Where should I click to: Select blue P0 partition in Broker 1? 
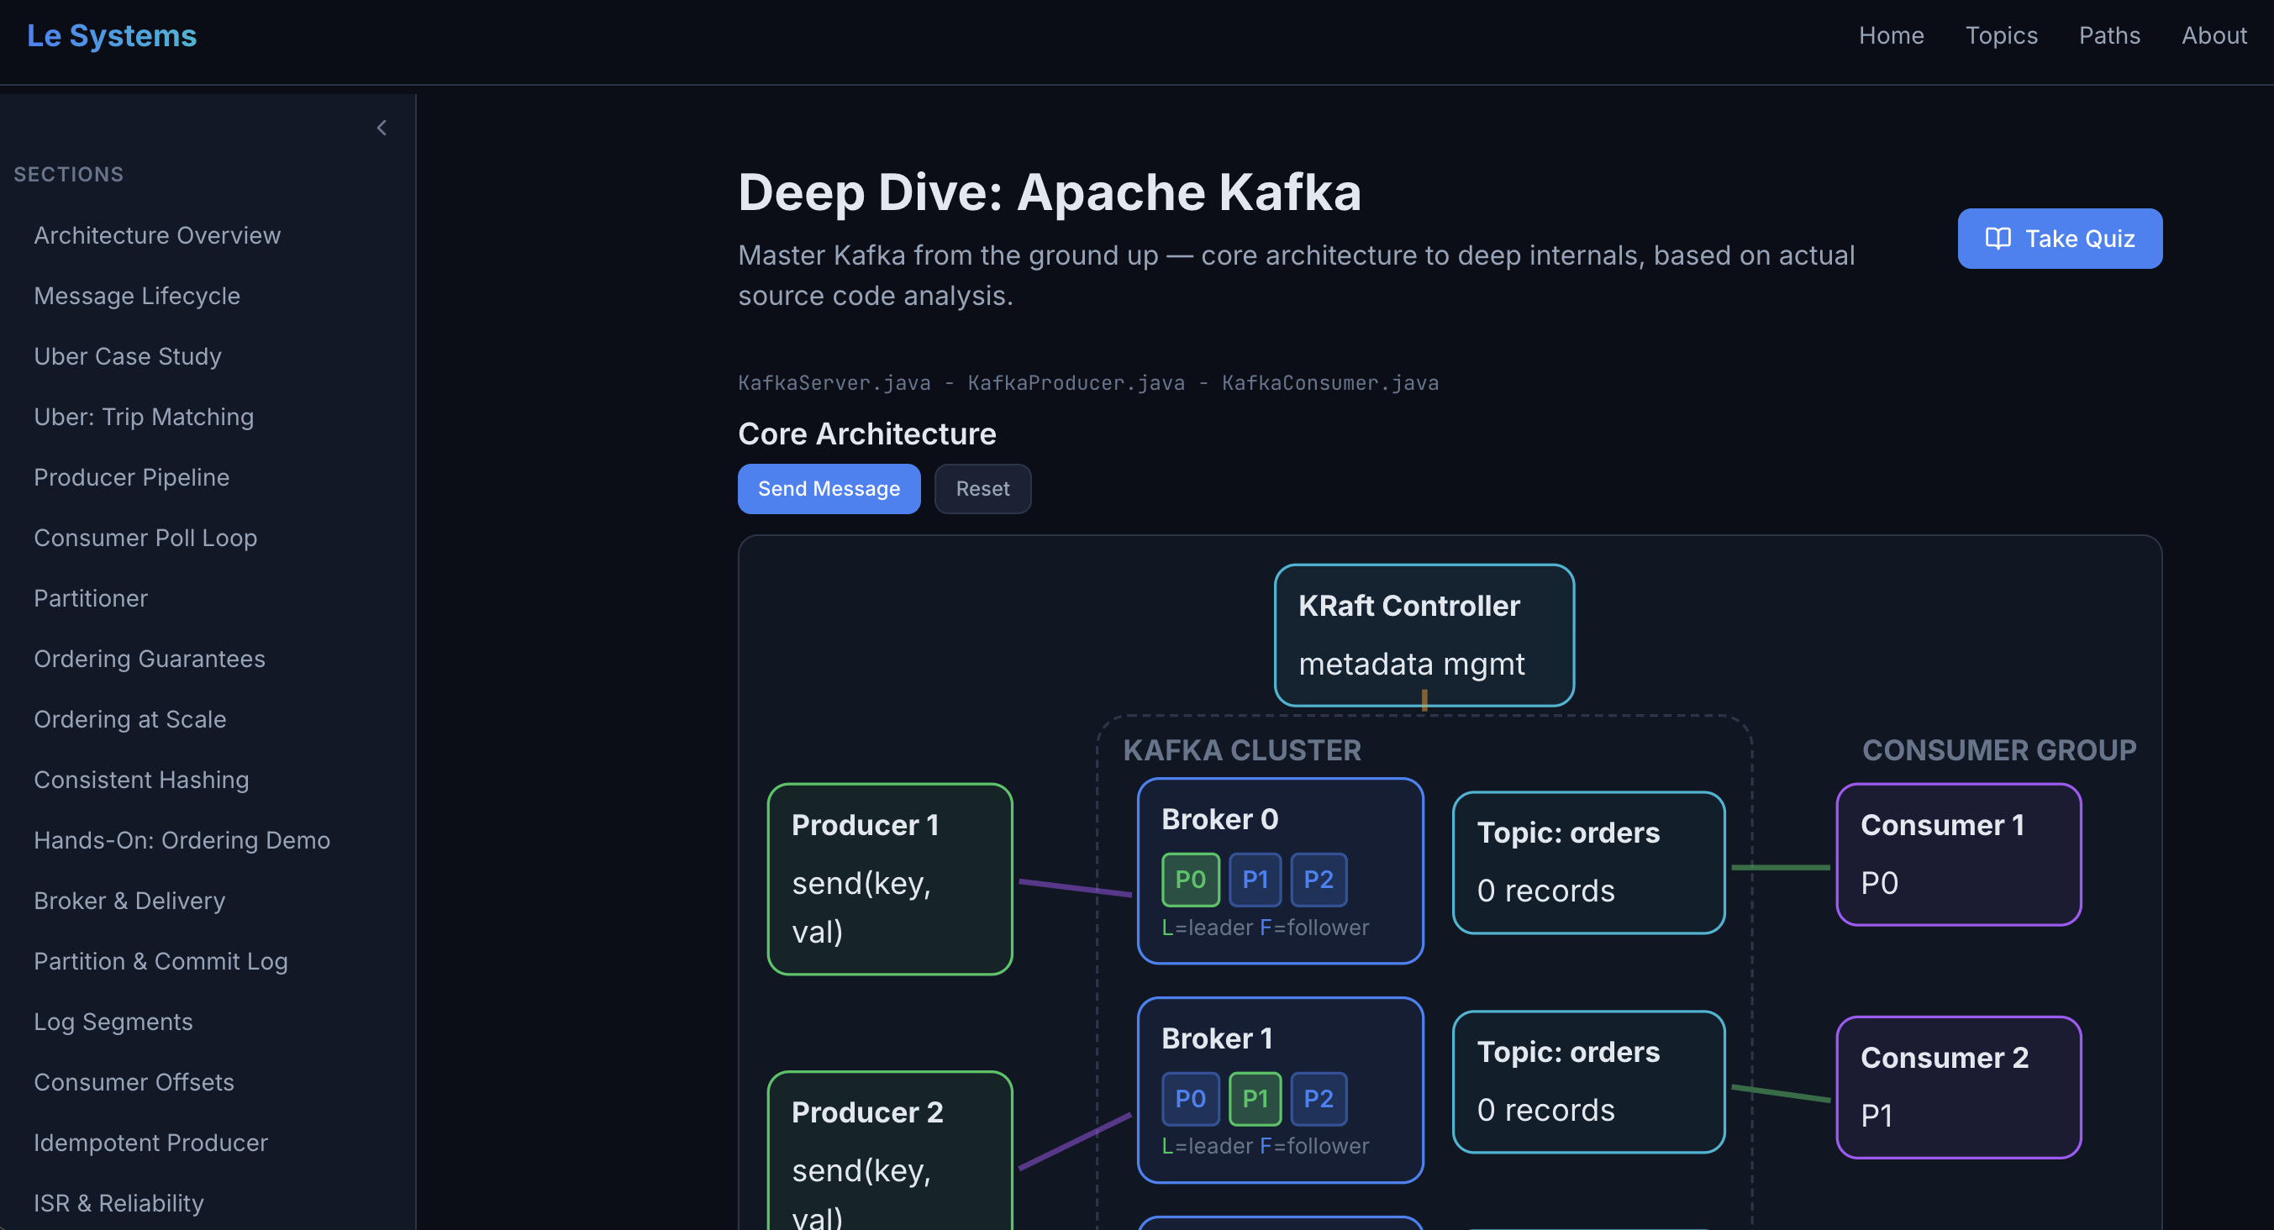(x=1189, y=1099)
